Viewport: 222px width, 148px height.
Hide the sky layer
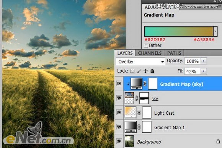pyautogui.click(x=119, y=98)
